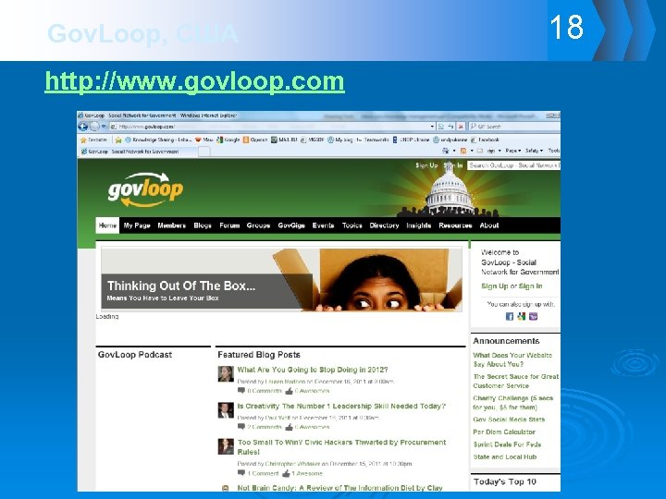The height and width of the screenshot is (499, 666).
Task: Open a new blank browser tab
Action: coord(204,152)
